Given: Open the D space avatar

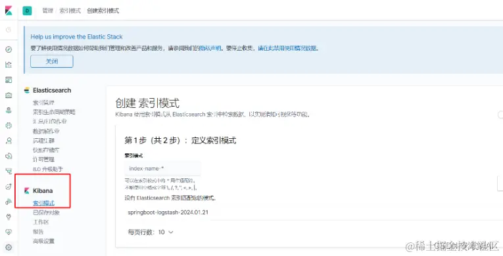Looking at the screenshot, I should coord(27,11).
